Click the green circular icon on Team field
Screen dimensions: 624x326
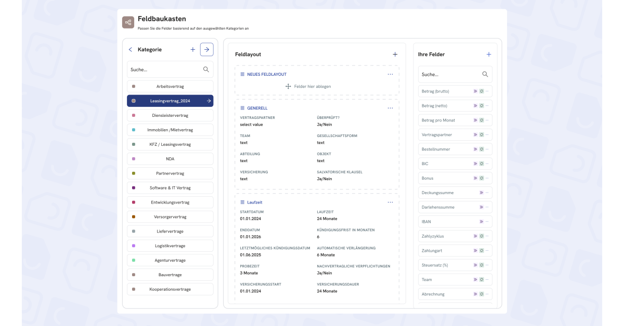(x=482, y=280)
